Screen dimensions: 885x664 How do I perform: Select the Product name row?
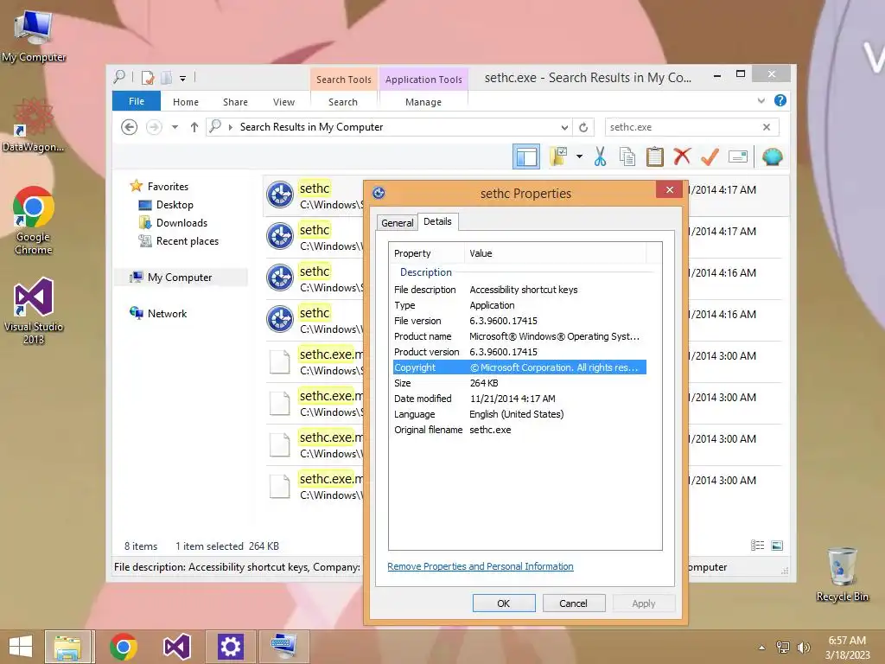point(519,336)
